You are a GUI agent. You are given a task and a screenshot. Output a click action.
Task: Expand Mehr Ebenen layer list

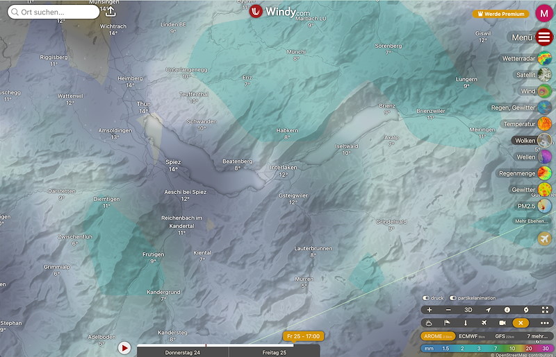coord(530,221)
